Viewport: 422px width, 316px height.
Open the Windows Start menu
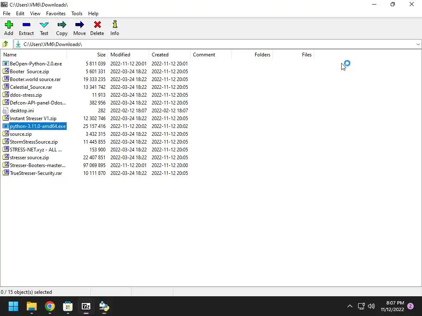pos(14,306)
